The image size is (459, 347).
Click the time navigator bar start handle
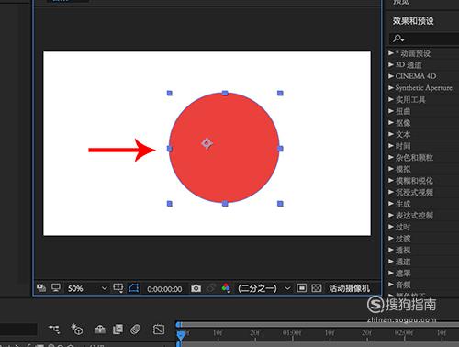coord(179,325)
